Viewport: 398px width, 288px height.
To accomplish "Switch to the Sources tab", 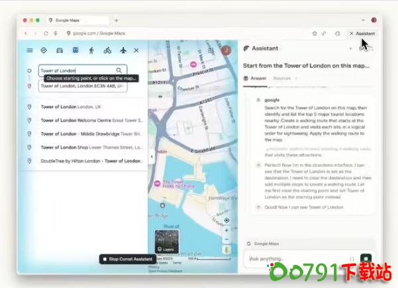I will click(x=285, y=78).
